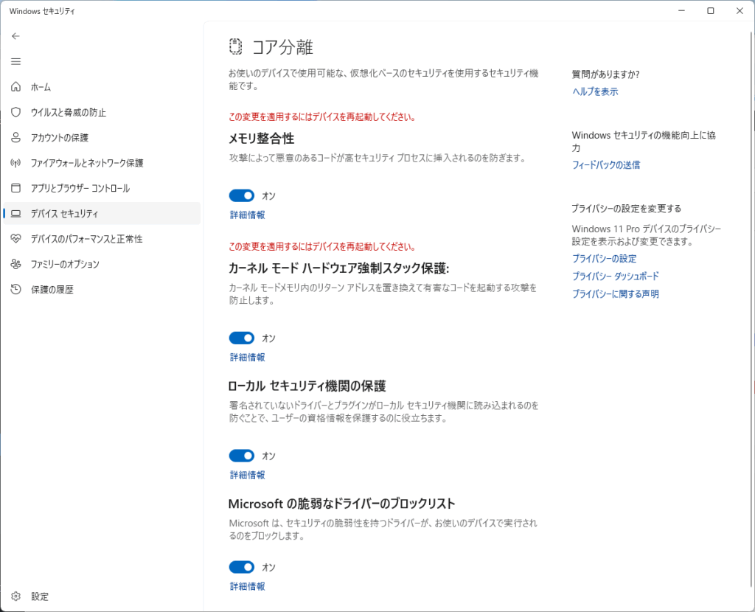Disable the メモリ整合性 toggle

point(241,195)
